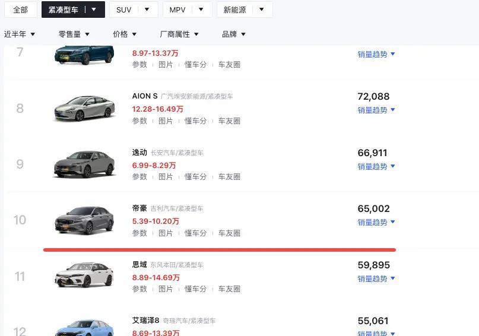Open the 厂商属性 filter

[179, 34]
